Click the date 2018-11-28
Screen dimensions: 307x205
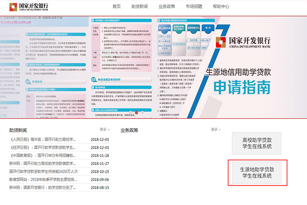coord(100,156)
